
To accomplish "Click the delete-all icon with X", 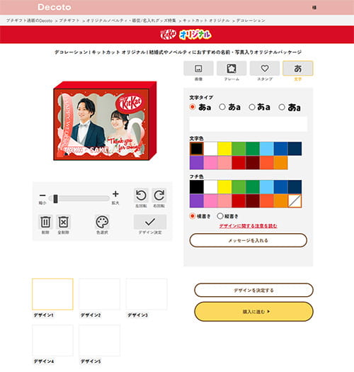I will (63, 222).
